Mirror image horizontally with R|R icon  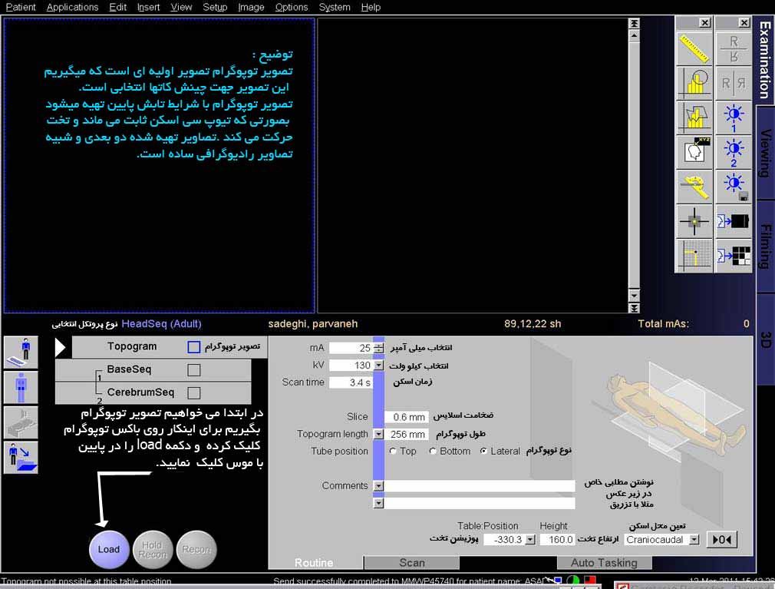pyautogui.click(x=734, y=83)
